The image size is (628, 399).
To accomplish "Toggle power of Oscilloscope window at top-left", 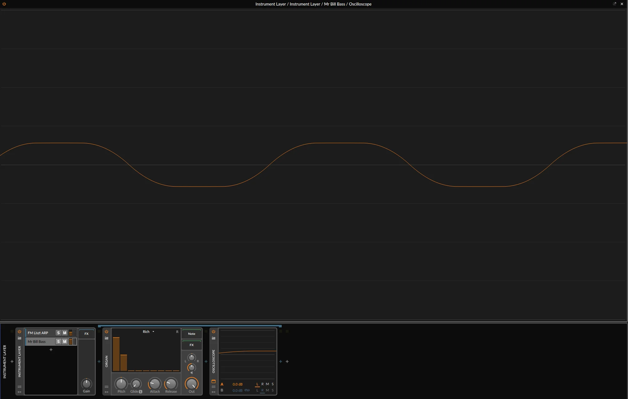I will 4,4.
